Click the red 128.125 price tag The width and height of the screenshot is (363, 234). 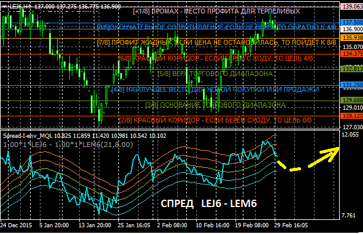352,116
